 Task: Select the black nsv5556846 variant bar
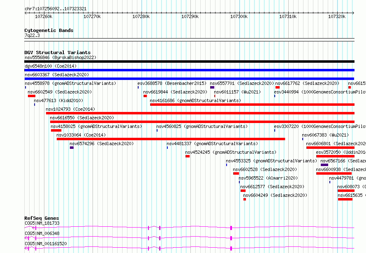point(189,62)
